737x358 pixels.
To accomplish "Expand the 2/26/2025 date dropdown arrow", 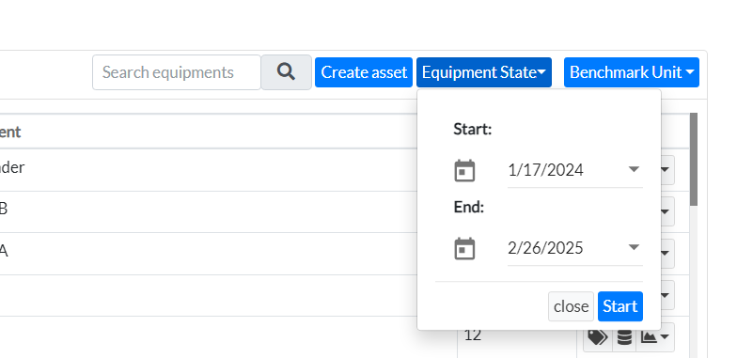I will (x=634, y=247).
